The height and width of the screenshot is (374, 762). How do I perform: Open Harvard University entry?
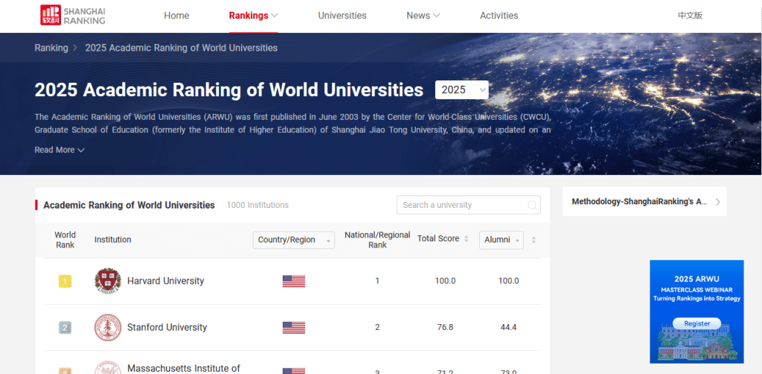(x=166, y=281)
